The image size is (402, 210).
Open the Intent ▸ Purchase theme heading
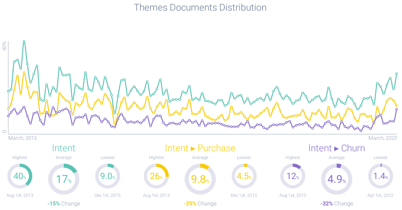(x=200, y=148)
